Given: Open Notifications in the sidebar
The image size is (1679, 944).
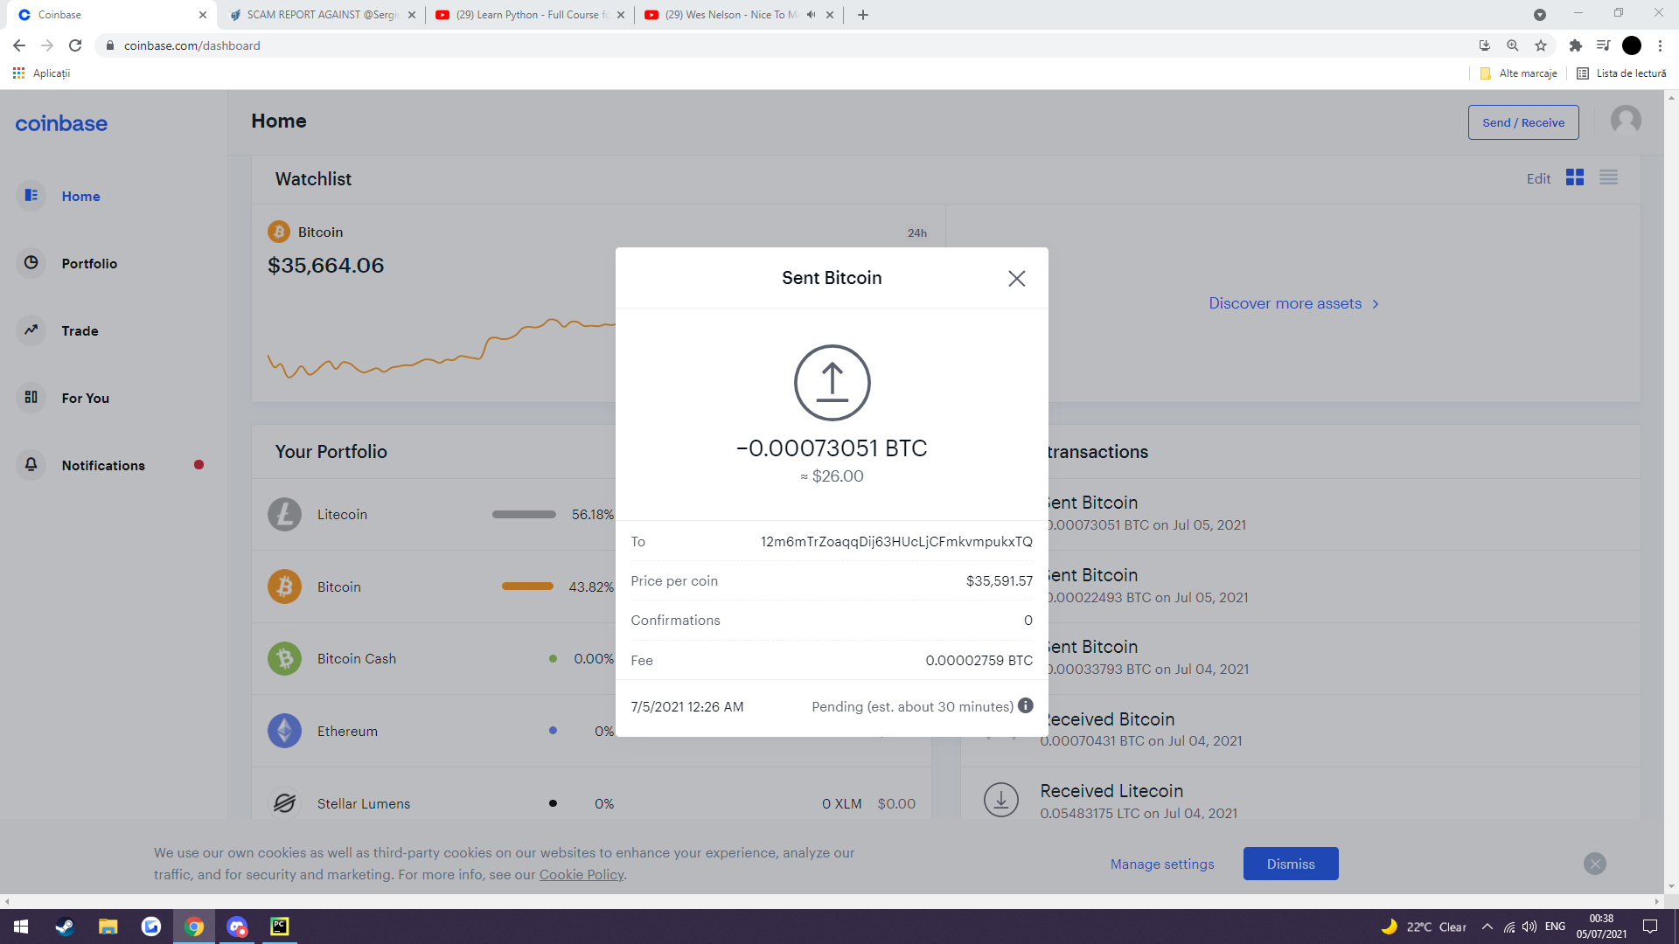Looking at the screenshot, I should (103, 465).
